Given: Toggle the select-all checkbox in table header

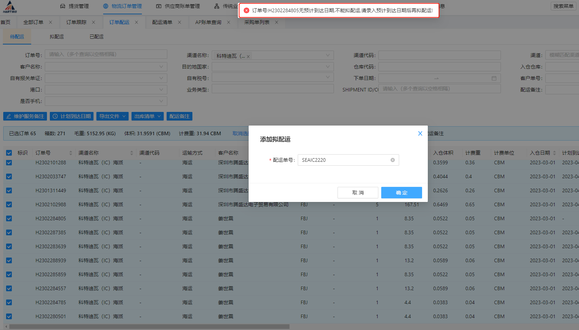Looking at the screenshot, I should click(9, 153).
